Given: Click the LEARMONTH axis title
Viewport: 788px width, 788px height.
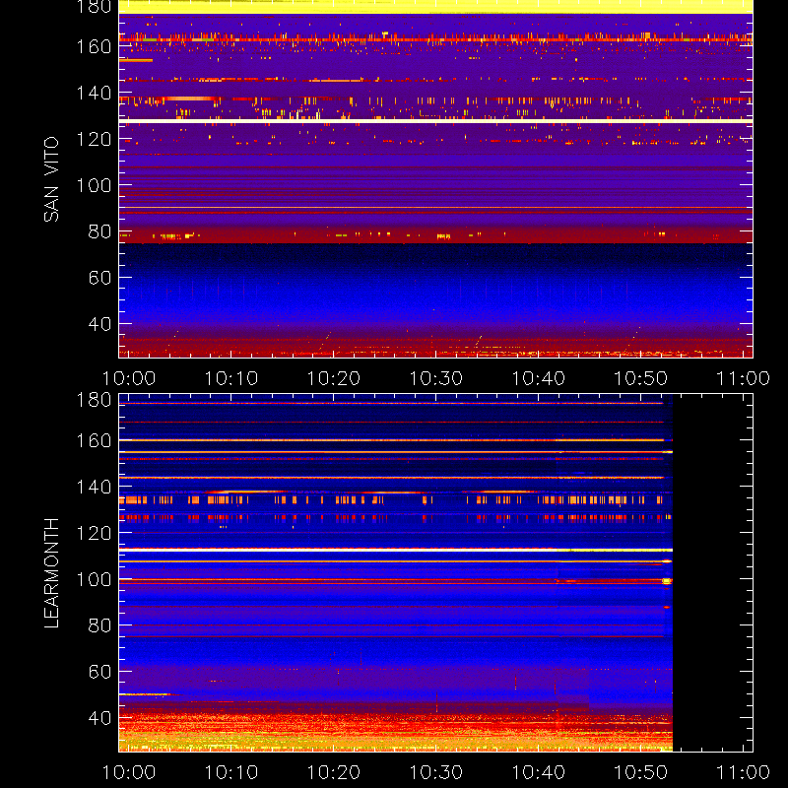Looking at the screenshot, I should (x=51, y=573).
